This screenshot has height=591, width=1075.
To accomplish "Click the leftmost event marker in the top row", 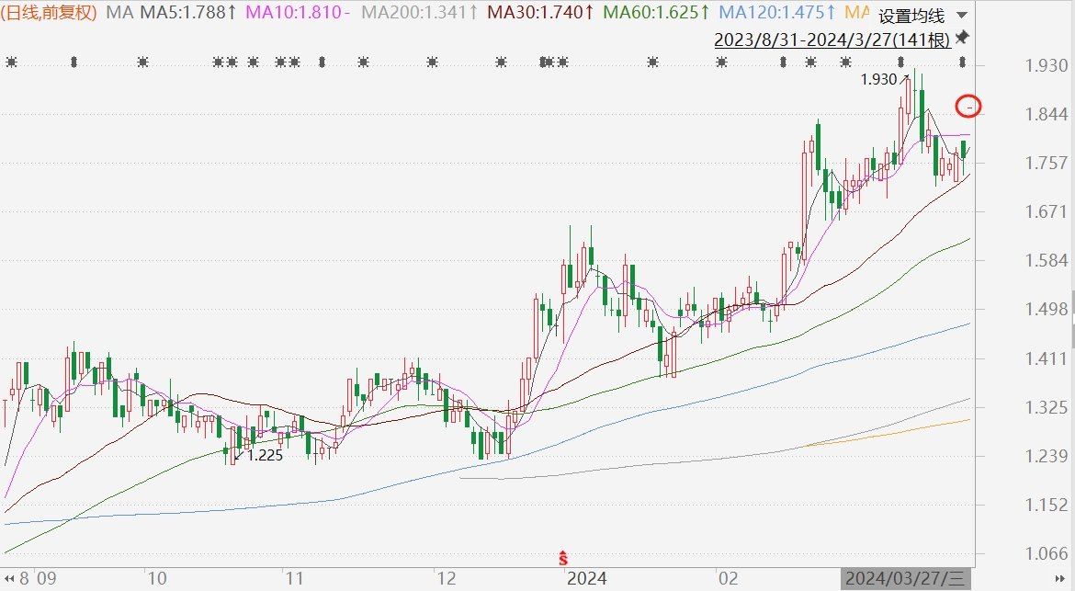I will point(11,63).
